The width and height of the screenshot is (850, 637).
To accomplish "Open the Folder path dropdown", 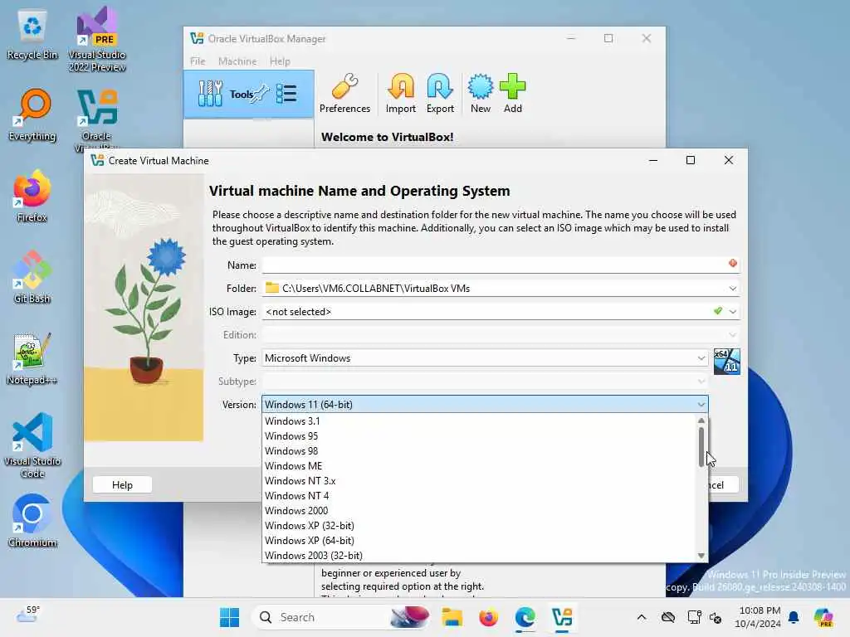I will coord(732,288).
